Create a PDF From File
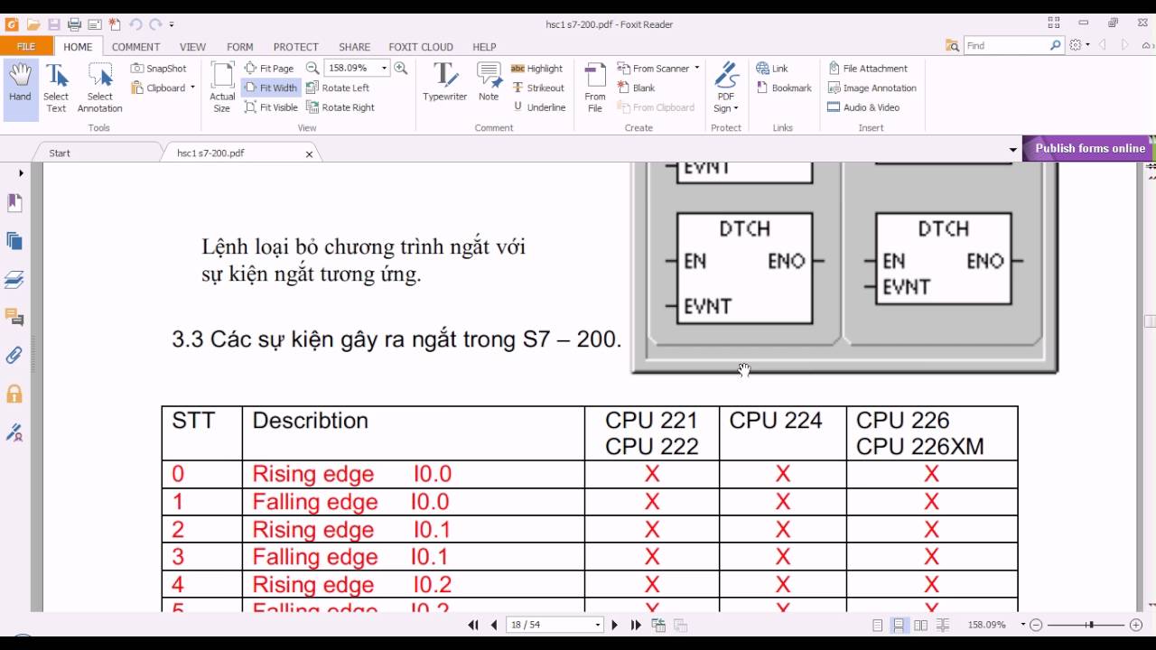Screen dimensions: 1156x650 [x=595, y=88]
